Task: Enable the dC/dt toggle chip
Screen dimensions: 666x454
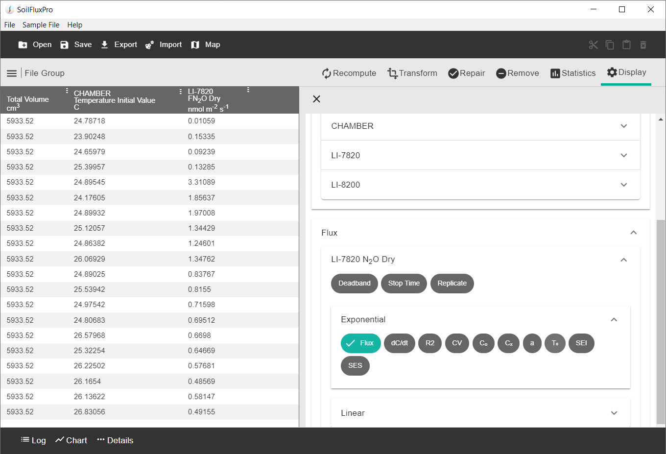Action: click(400, 343)
